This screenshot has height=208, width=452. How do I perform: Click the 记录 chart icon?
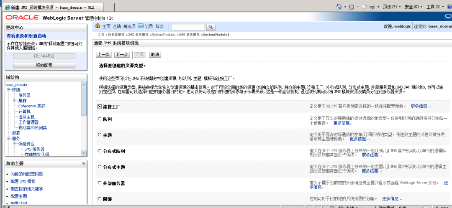pos(141,26)
